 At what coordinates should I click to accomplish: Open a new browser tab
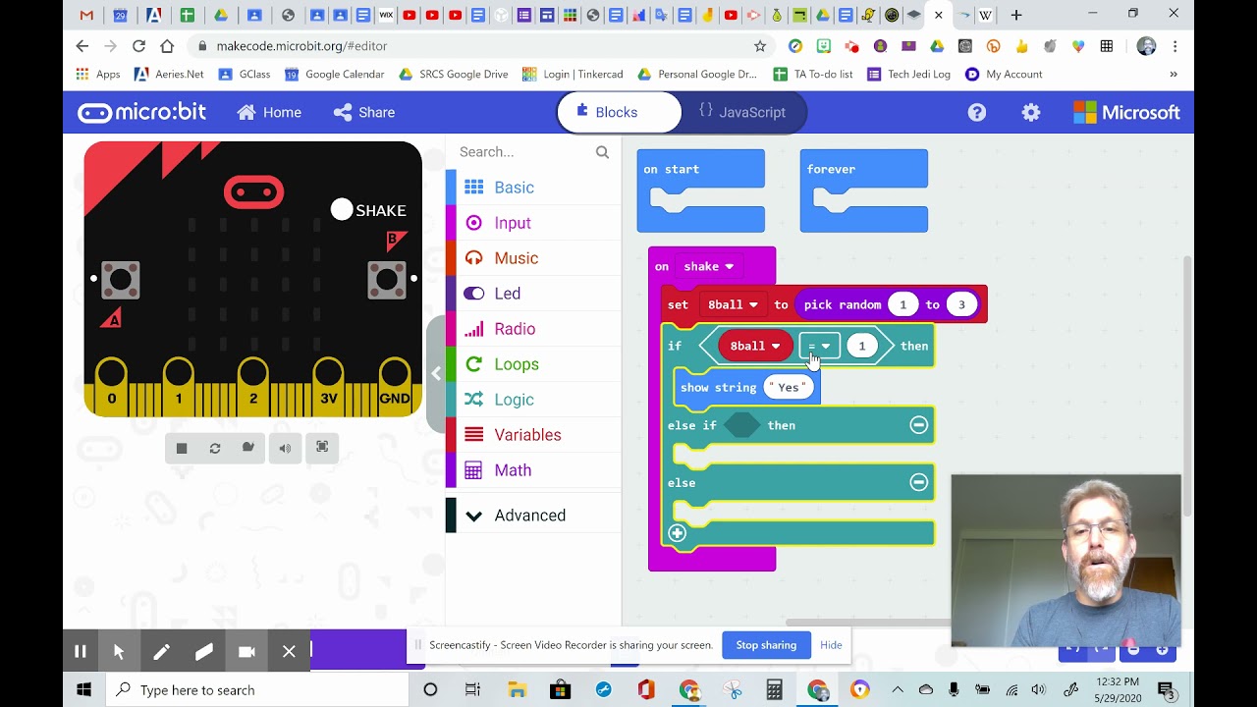(1016, 15)
